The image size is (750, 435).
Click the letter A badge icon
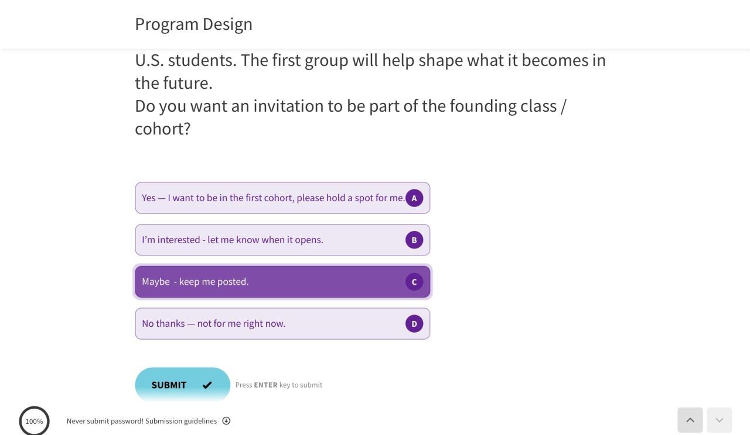coord(414,198)
